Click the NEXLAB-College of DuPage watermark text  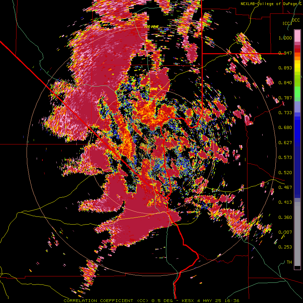tap(271, 4)
